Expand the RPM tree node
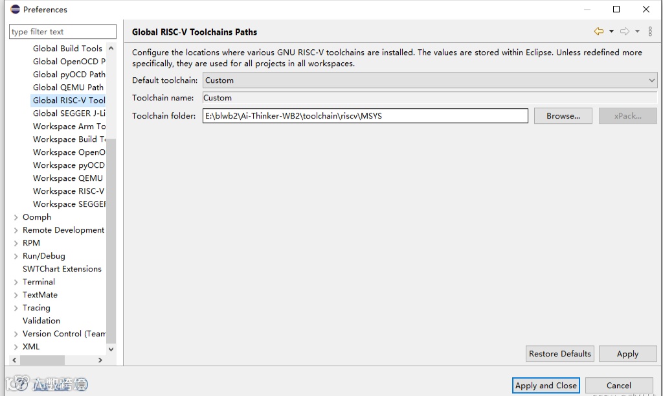Image resolution: width=663 pixels, height=396 pixels. [x=16, y=243]
